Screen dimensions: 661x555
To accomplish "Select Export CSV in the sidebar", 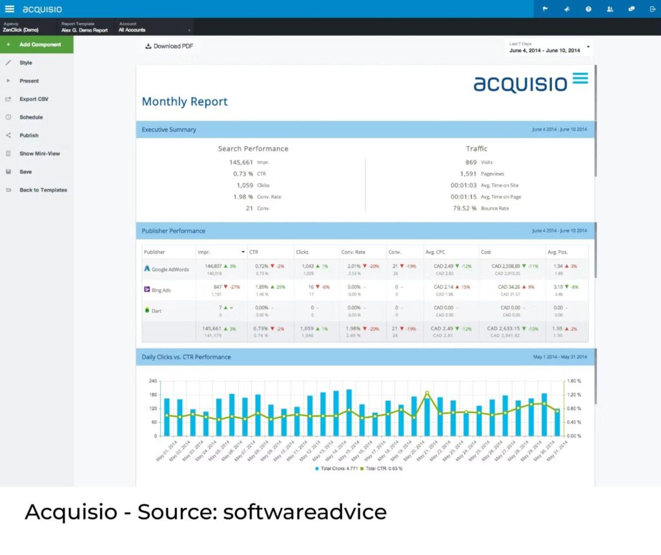I will tap(34, 99).
